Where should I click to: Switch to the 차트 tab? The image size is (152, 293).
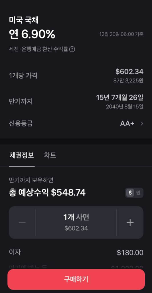tap(50, 155)
